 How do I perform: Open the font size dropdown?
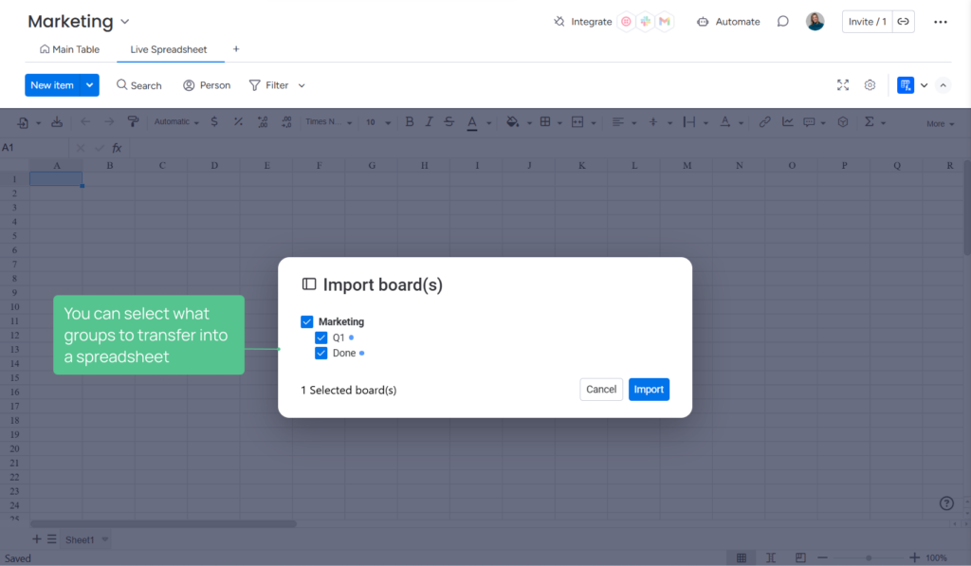pyautogui.click(x=376, y=121)
